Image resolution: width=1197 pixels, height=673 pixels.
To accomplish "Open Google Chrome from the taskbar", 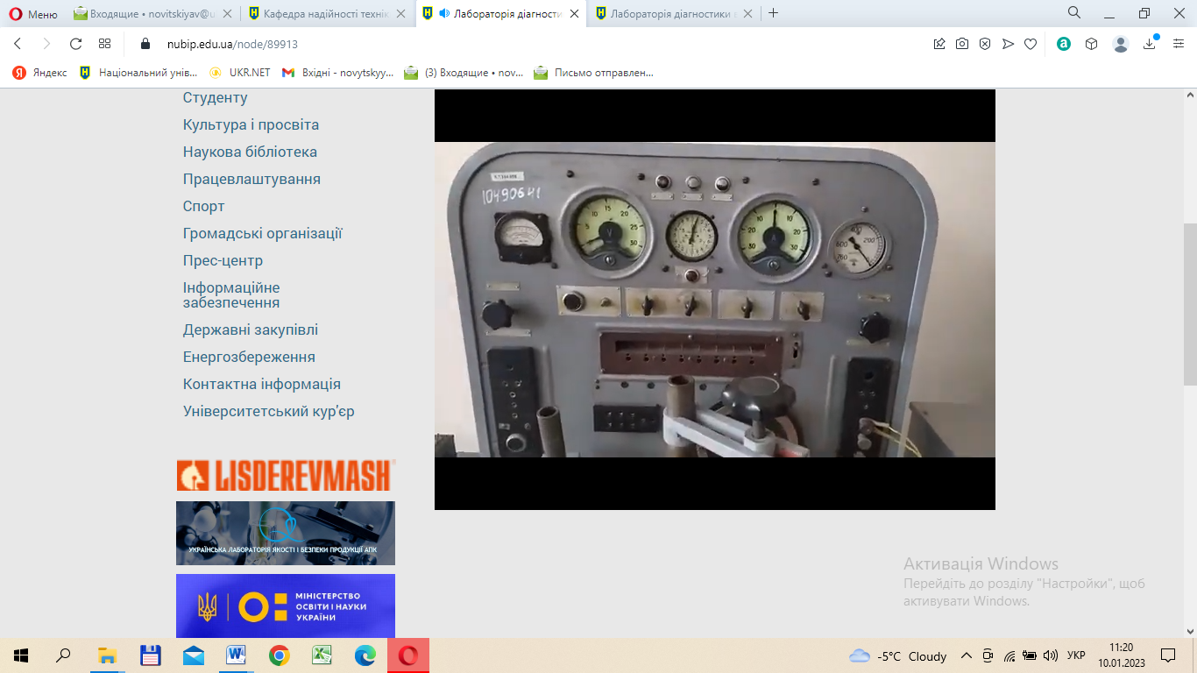I will click(x=280, y=655).
